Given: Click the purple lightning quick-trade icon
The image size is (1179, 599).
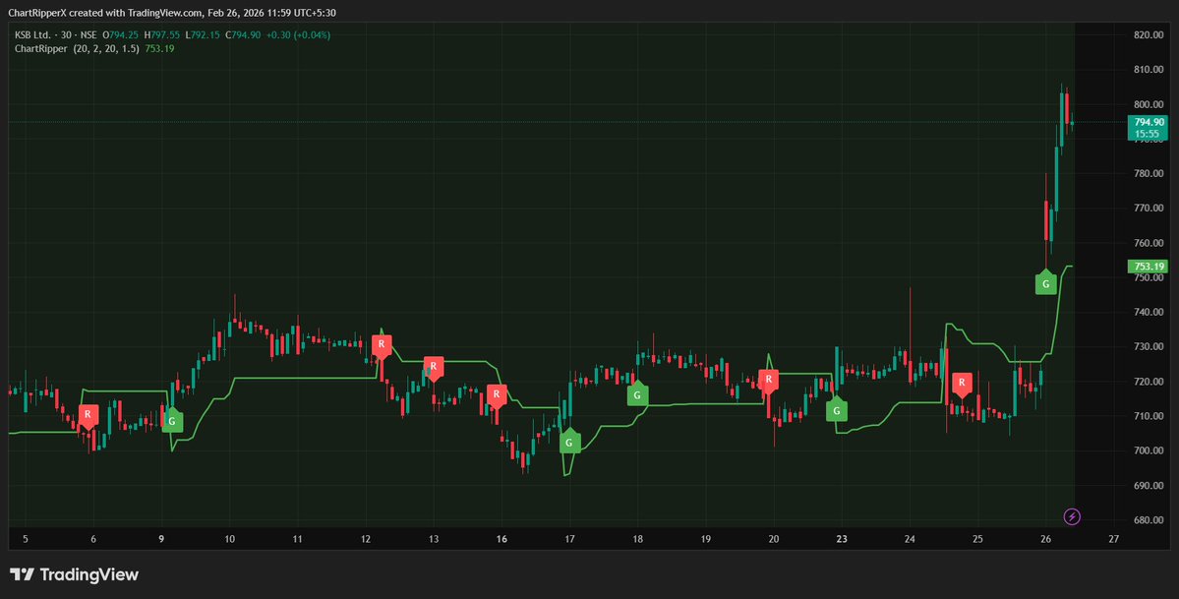Looking at the screenshot, I should [1073, 516].
